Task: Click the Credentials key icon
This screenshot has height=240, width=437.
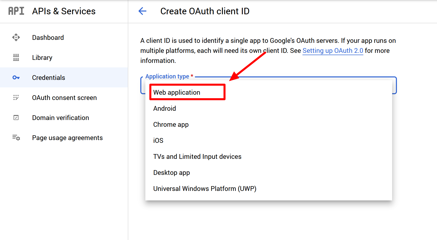Action: pyautogui.click(x=16, y=77)
